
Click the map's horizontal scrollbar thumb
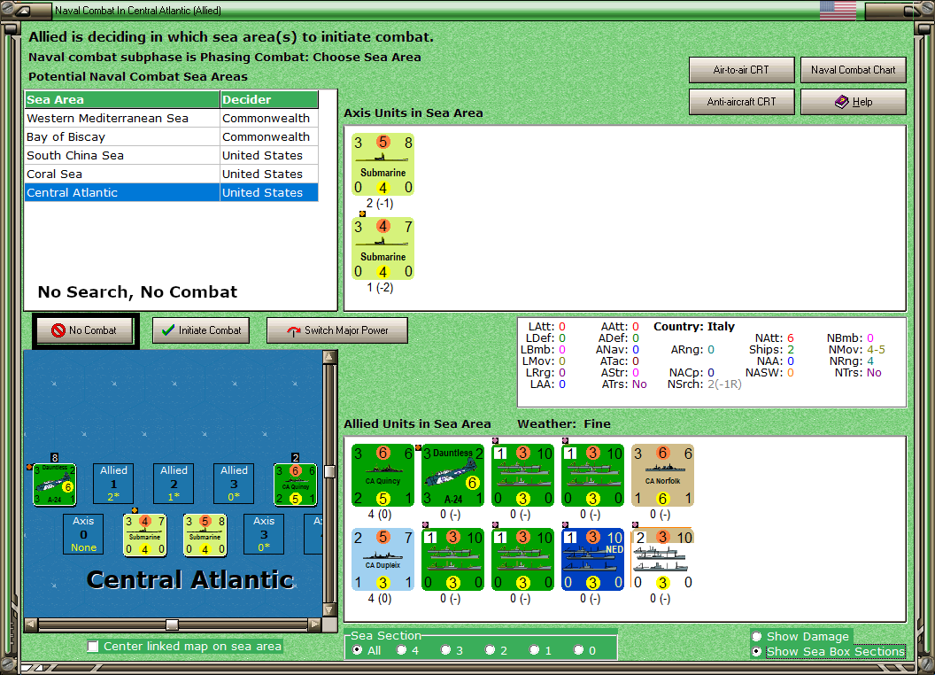173,625
